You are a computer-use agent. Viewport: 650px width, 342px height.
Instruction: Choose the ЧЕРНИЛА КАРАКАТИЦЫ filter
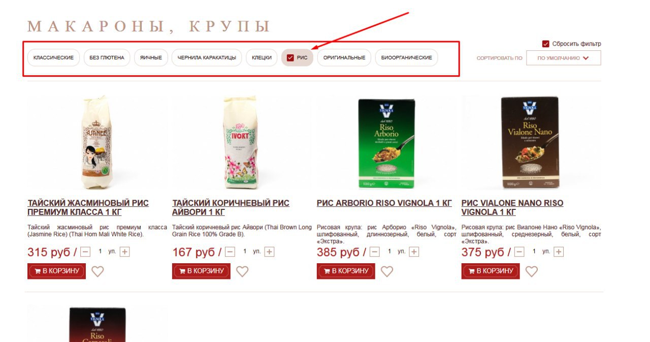click(x=207, y=58)
